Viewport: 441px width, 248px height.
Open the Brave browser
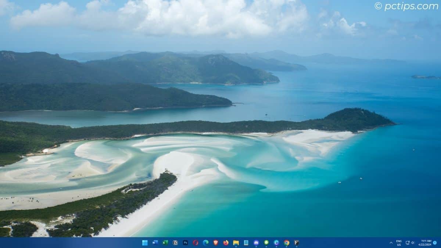click(216, 242)
